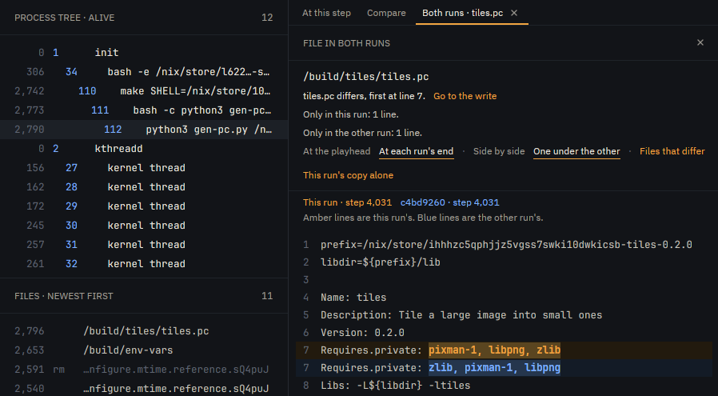Select kernel thread with PID 27

144,168
